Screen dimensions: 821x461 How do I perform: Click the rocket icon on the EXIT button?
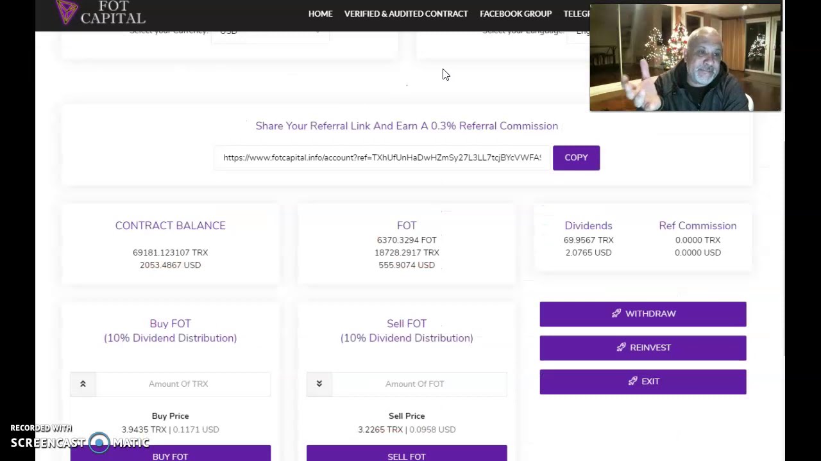(632, 382)
